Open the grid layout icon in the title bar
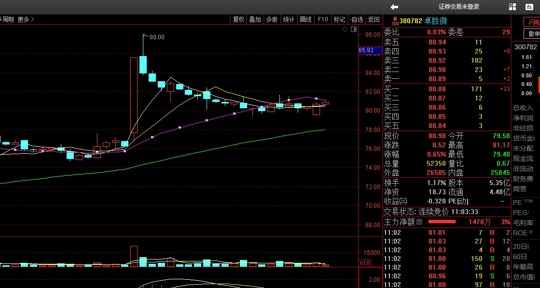This screenshot has width=540, height=288. click(x=512, y=7)
